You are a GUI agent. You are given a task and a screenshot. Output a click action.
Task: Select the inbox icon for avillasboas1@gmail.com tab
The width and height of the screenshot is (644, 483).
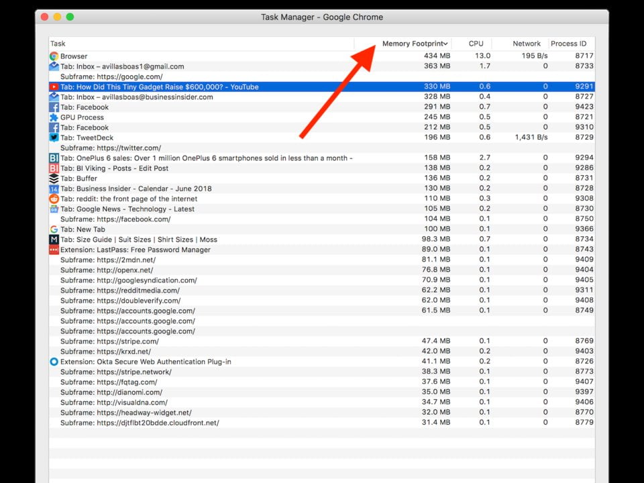point(54,66)
